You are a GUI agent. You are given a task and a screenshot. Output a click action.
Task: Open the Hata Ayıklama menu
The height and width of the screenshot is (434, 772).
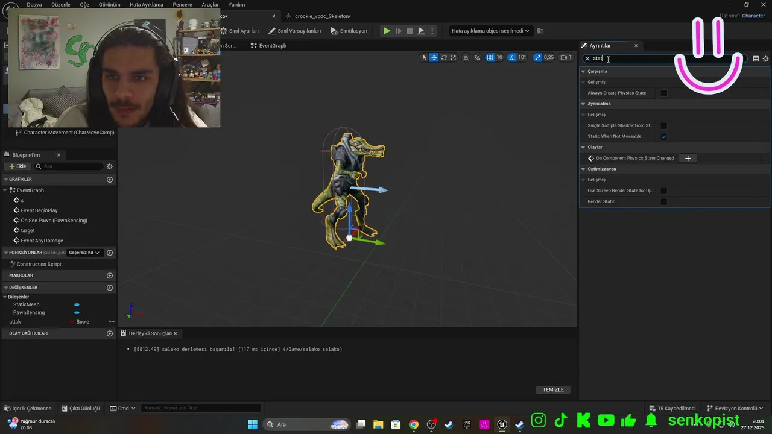point(147,4)
